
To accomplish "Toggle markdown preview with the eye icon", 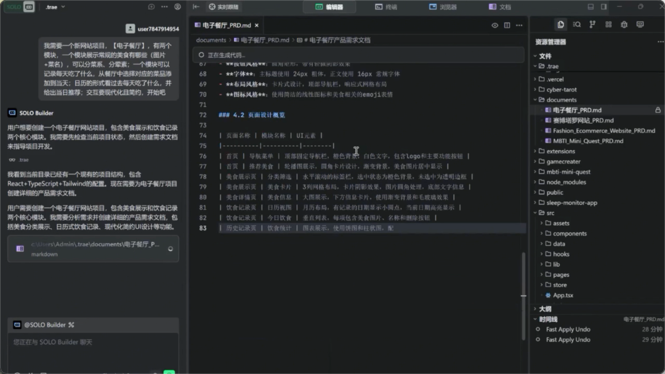I will 495,25.
